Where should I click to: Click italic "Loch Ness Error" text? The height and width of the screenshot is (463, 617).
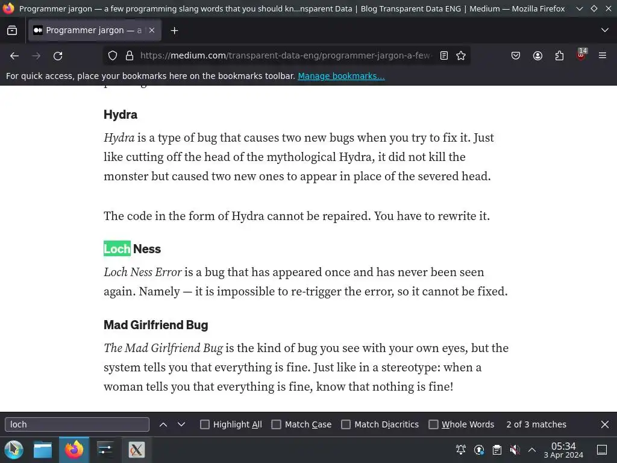pyautogui.click(x=142, y=272)
